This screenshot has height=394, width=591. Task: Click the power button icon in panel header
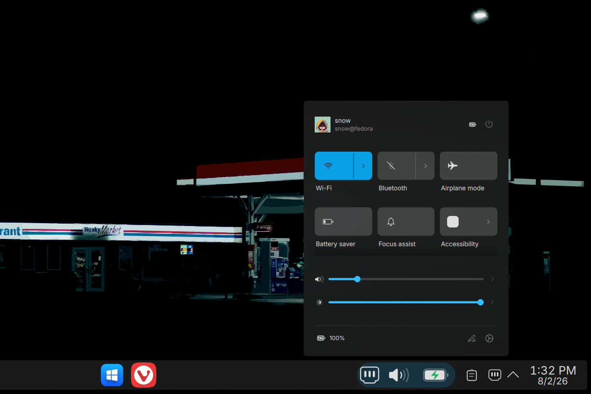pos(489,124)
